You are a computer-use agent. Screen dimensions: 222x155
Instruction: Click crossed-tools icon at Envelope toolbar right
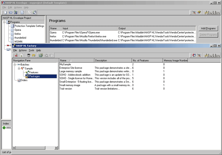[x=194, y=13]
